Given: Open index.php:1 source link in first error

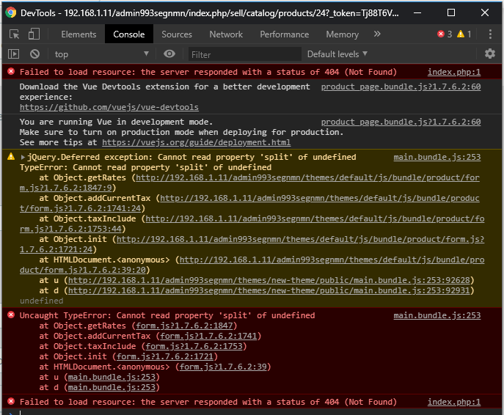Looking at the screenshot, I should pyautogui.click(x=454, y=72).
